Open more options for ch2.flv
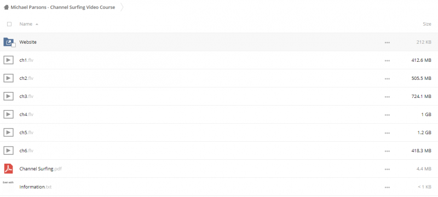Viewport: 438px width, 197px height. pos(387,79)
